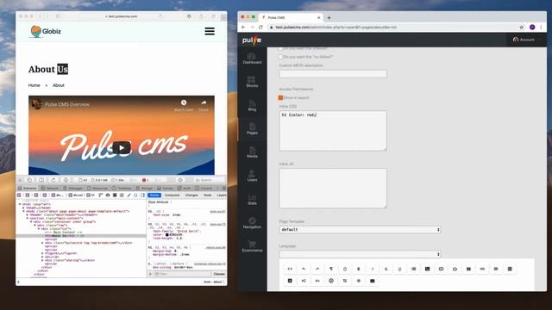This screenshot has width=552, height=310.
Task: Click the Watch later icon on video
Action: click(184, 105)
